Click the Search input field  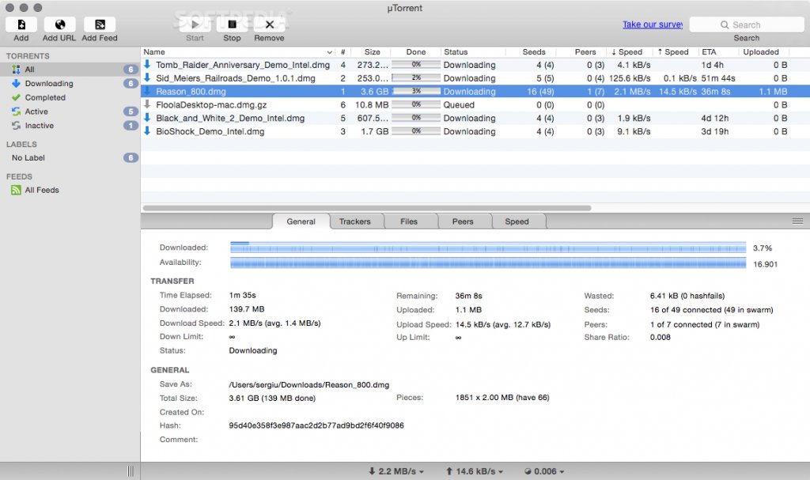(747, 25)
